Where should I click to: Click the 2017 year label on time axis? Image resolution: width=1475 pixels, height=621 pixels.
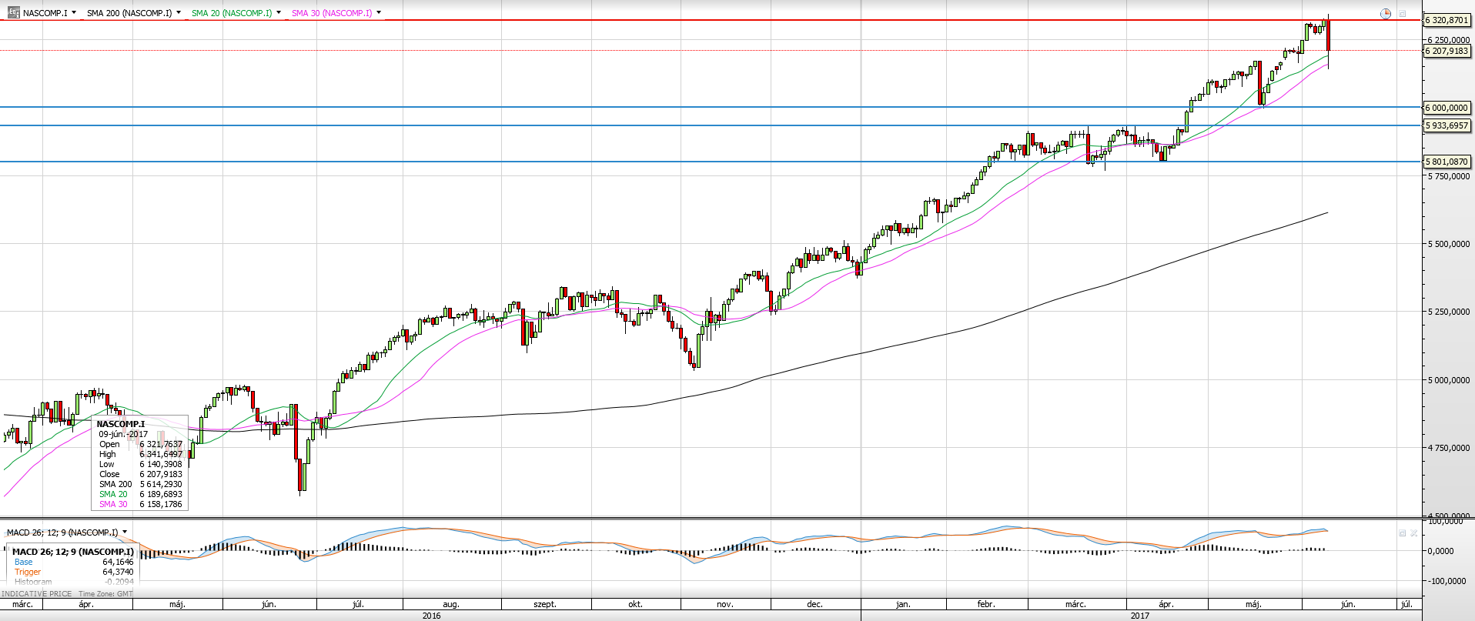tap(1139, 616)
